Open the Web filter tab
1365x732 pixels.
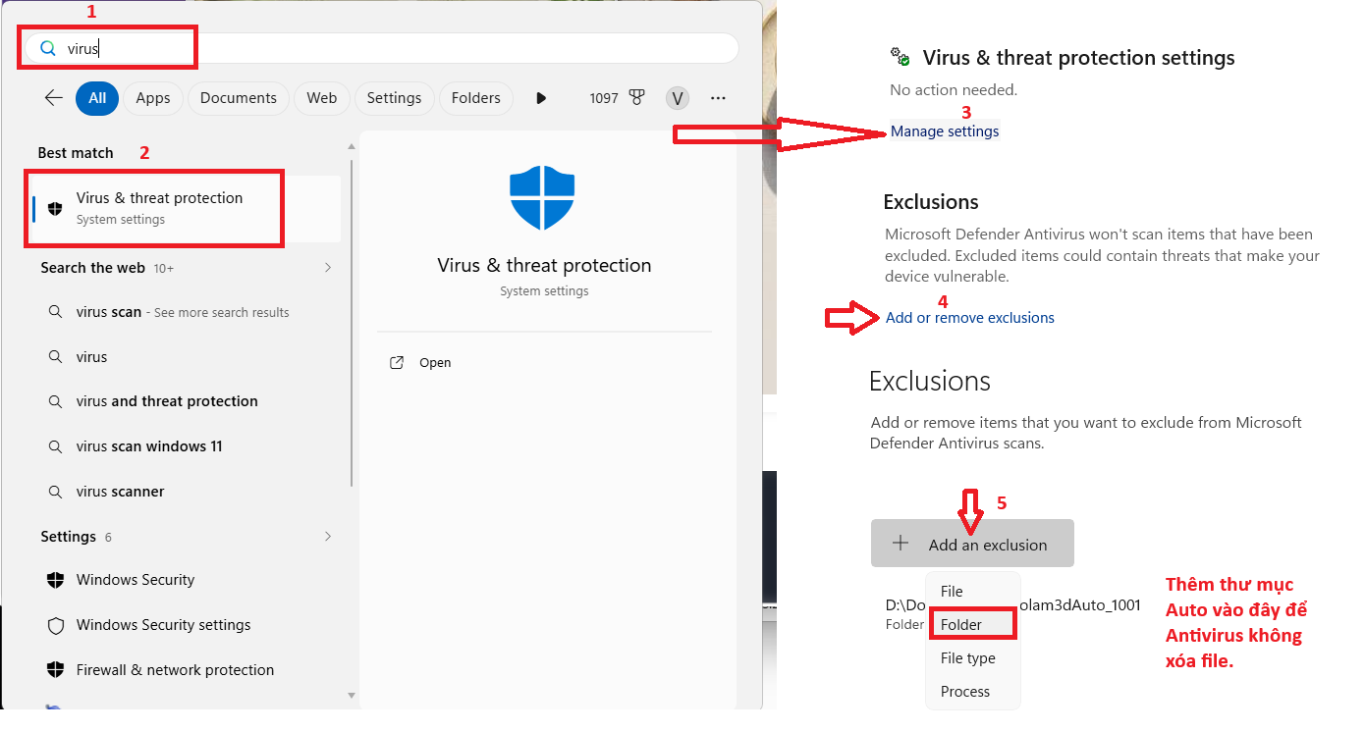tap(322, 98)
